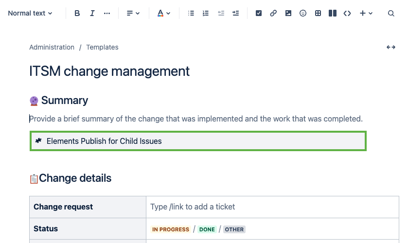The image size is (408, 243).
Task: Go to Administration breadcrumb
Action: pos(52,47)
